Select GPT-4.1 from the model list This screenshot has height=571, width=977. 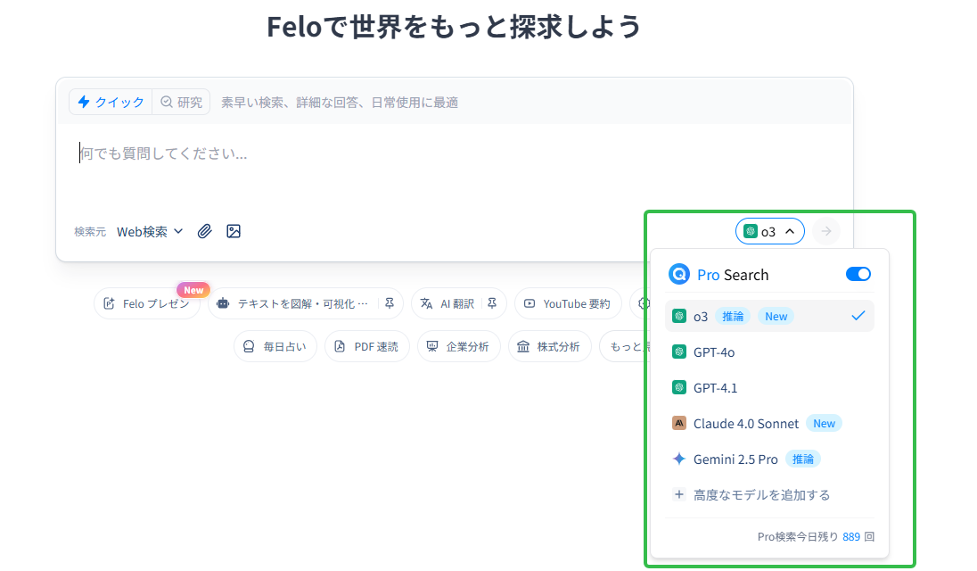769,388
